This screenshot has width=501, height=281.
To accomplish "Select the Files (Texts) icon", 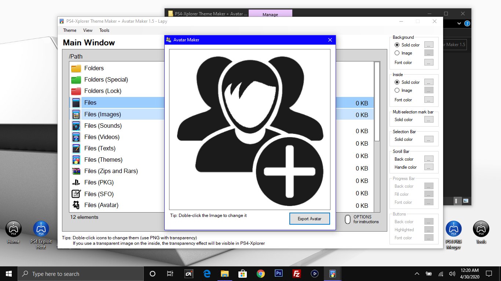I will pyautogui.click(x=76, y=148).
